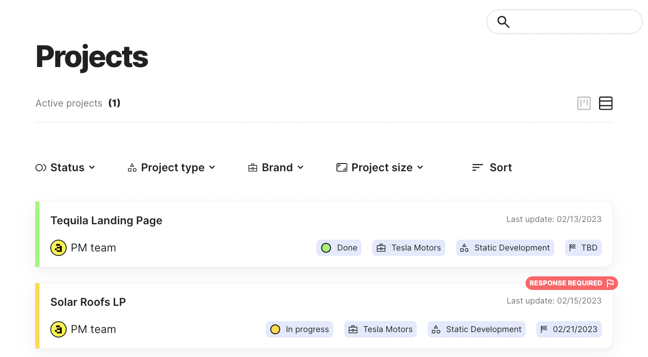Click Static Development tag on Solar Roofs LP
The width and height of the screenshot is (648, 357).
(477, 329)
